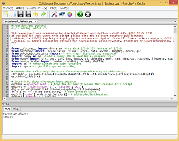Screen dimensions: 179x141
Task: Click the 'dlg = gui.DlgFromDict' line
Action: tap(56, 89)
